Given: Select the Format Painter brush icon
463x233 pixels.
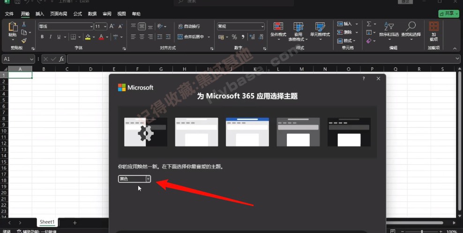Looking at the screenshot, I should click(x=24, y=40).
